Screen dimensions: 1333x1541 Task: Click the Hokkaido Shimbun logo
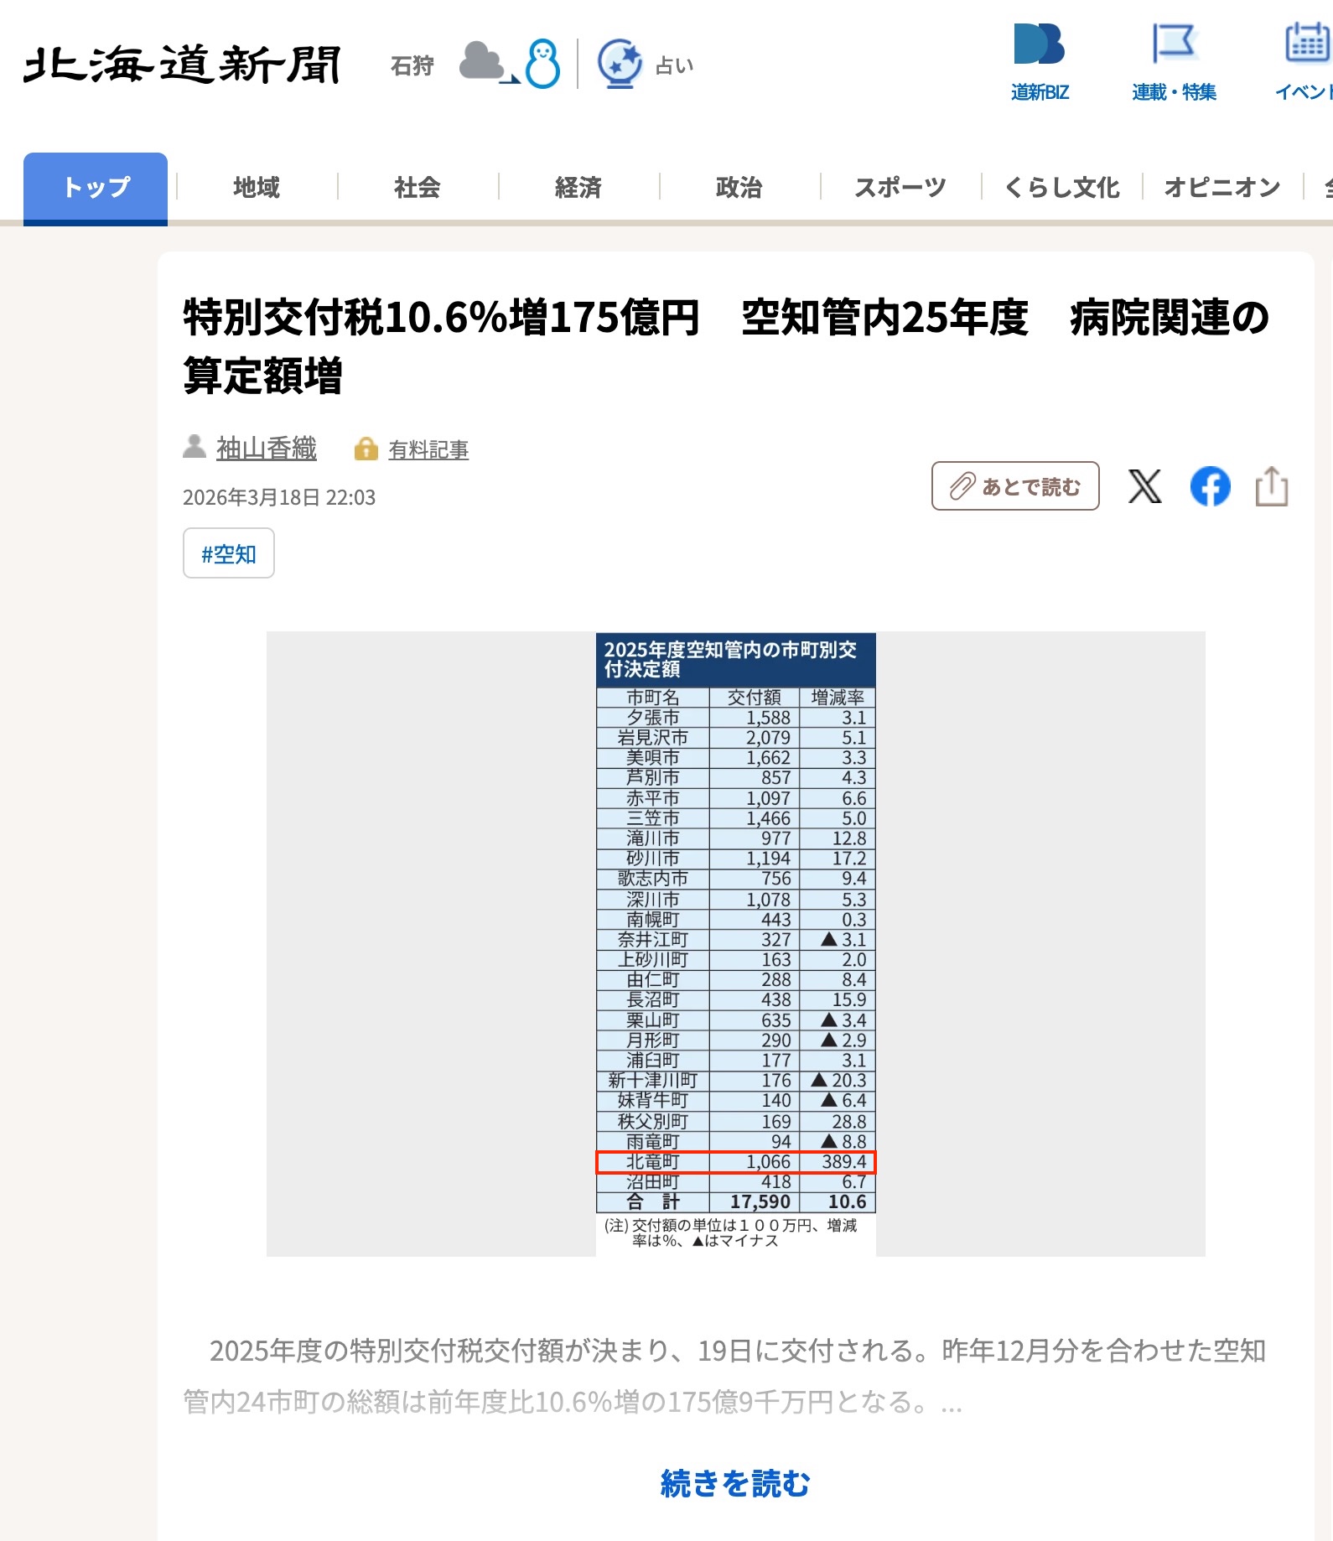[182, 65]
